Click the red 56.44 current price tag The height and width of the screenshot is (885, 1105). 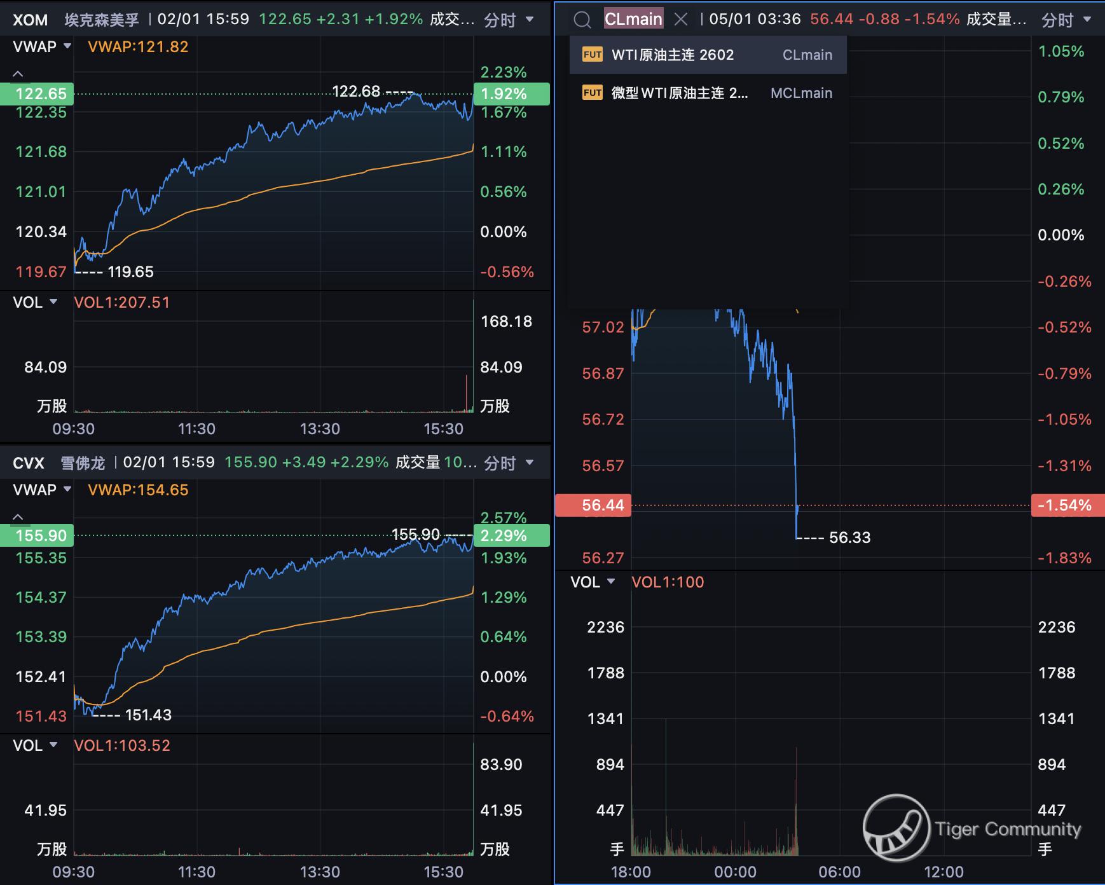click(593, 505)
